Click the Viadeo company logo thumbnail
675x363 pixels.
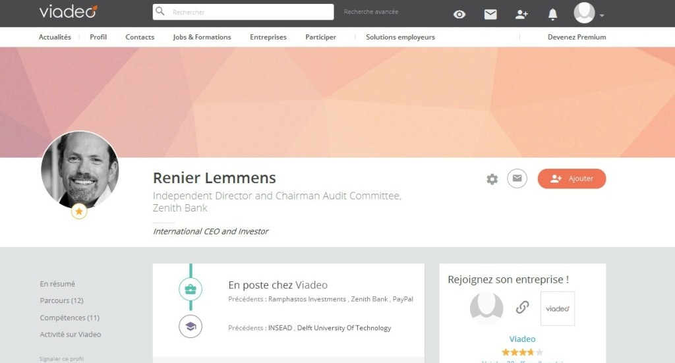click(557, 308)
